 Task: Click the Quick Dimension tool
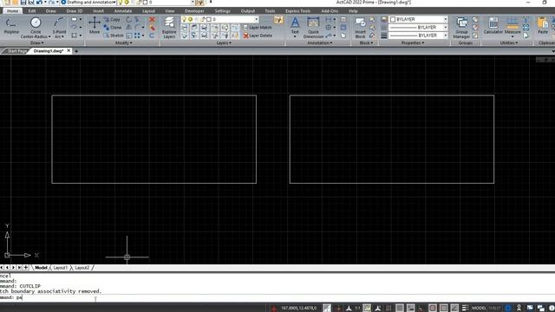click(313, 28)
